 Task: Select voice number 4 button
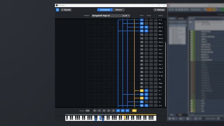pyautogui.click(x=113, y=111)
